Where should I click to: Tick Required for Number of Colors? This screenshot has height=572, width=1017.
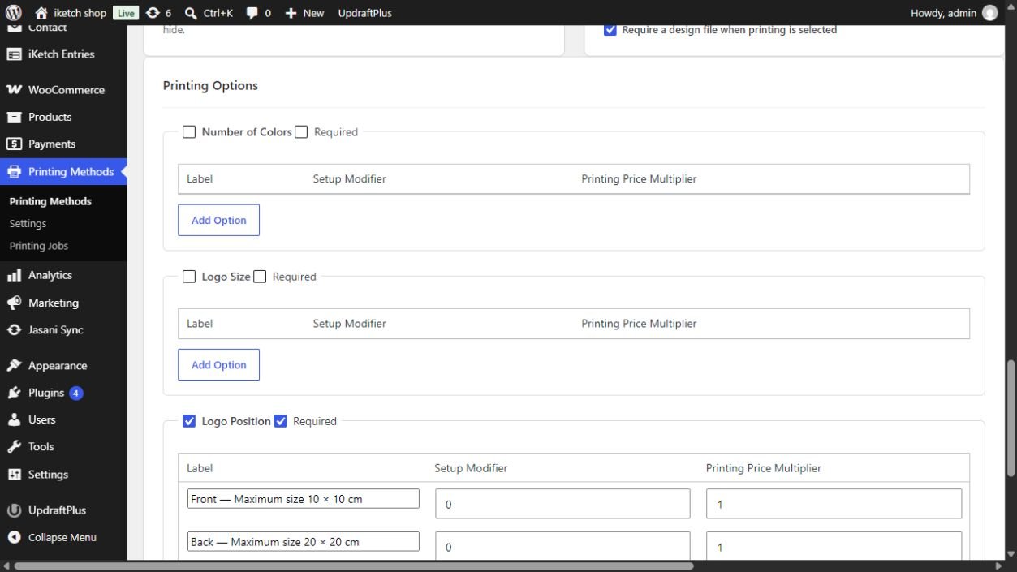pyautogui.click(x=301, y=132)
